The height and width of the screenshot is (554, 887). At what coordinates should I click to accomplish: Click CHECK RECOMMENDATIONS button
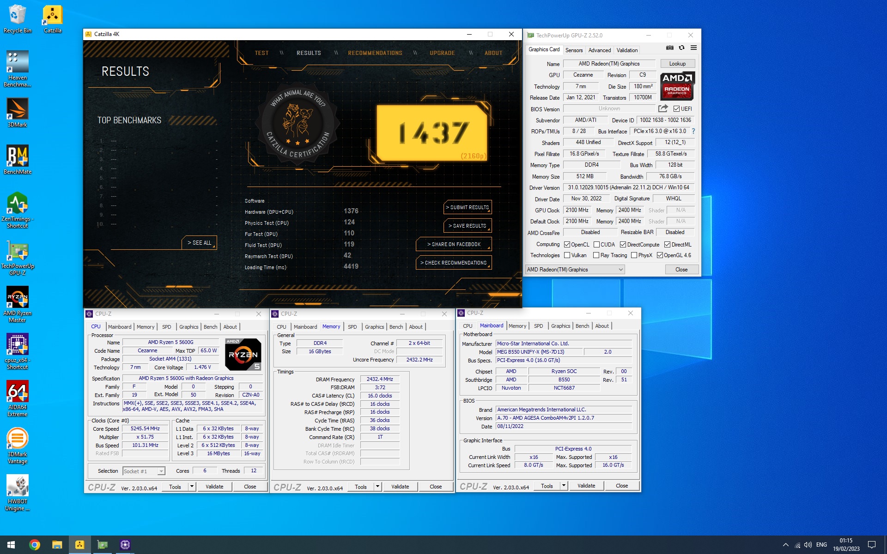coord(454,263)
